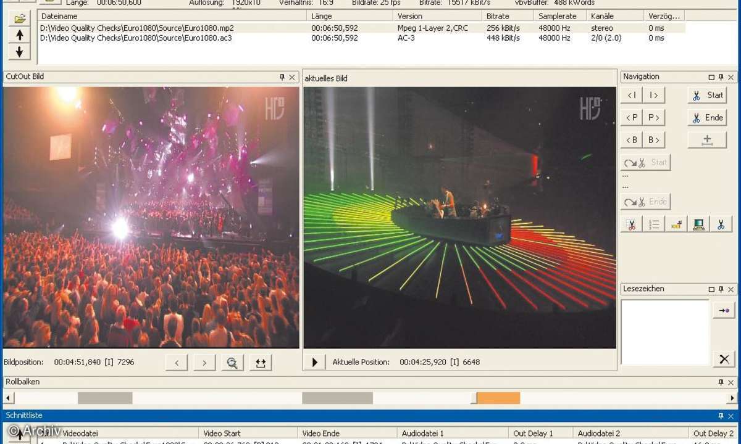Open a file with the folder icon
The image size is (741, 444).
pyautogui.click(x=20, y=18)
